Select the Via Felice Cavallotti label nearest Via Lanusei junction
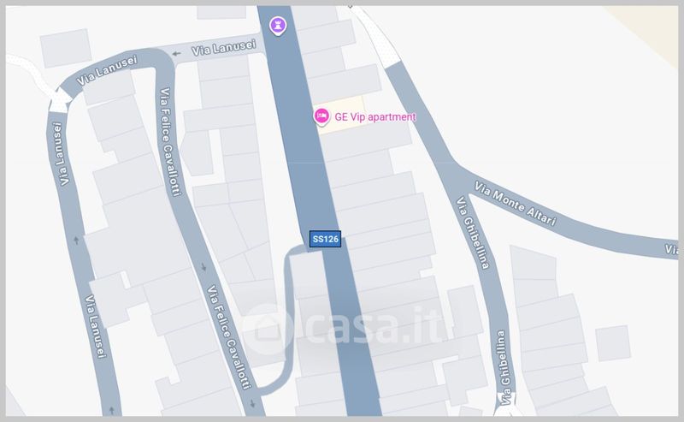This screenshot has height=422, width=684. 170,142
